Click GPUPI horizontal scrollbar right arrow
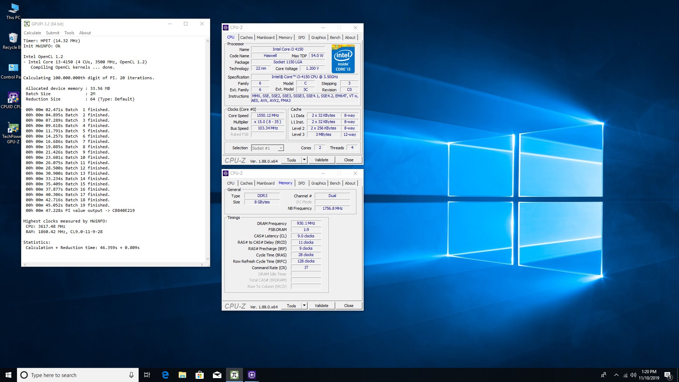 (x=202, y=265)
